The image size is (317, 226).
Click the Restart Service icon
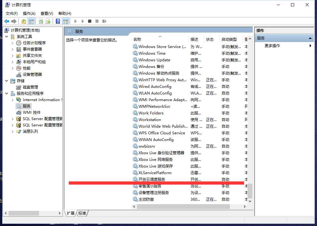pos(104,21)
